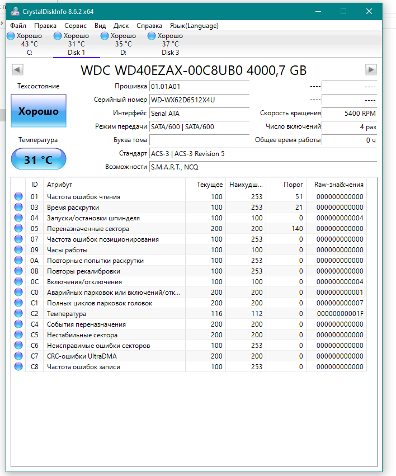Click status orb for attribute 04
396x476 pixels.
(x=18, y=218)
